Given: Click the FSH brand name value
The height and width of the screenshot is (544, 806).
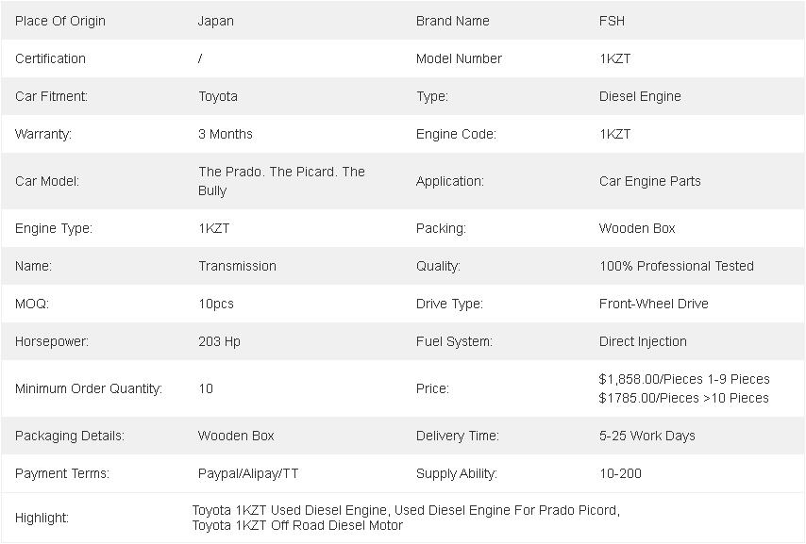Looking at the screenshot, I should coord(612,21).
